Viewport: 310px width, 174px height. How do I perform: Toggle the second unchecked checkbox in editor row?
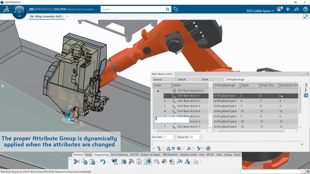(163, 148)
